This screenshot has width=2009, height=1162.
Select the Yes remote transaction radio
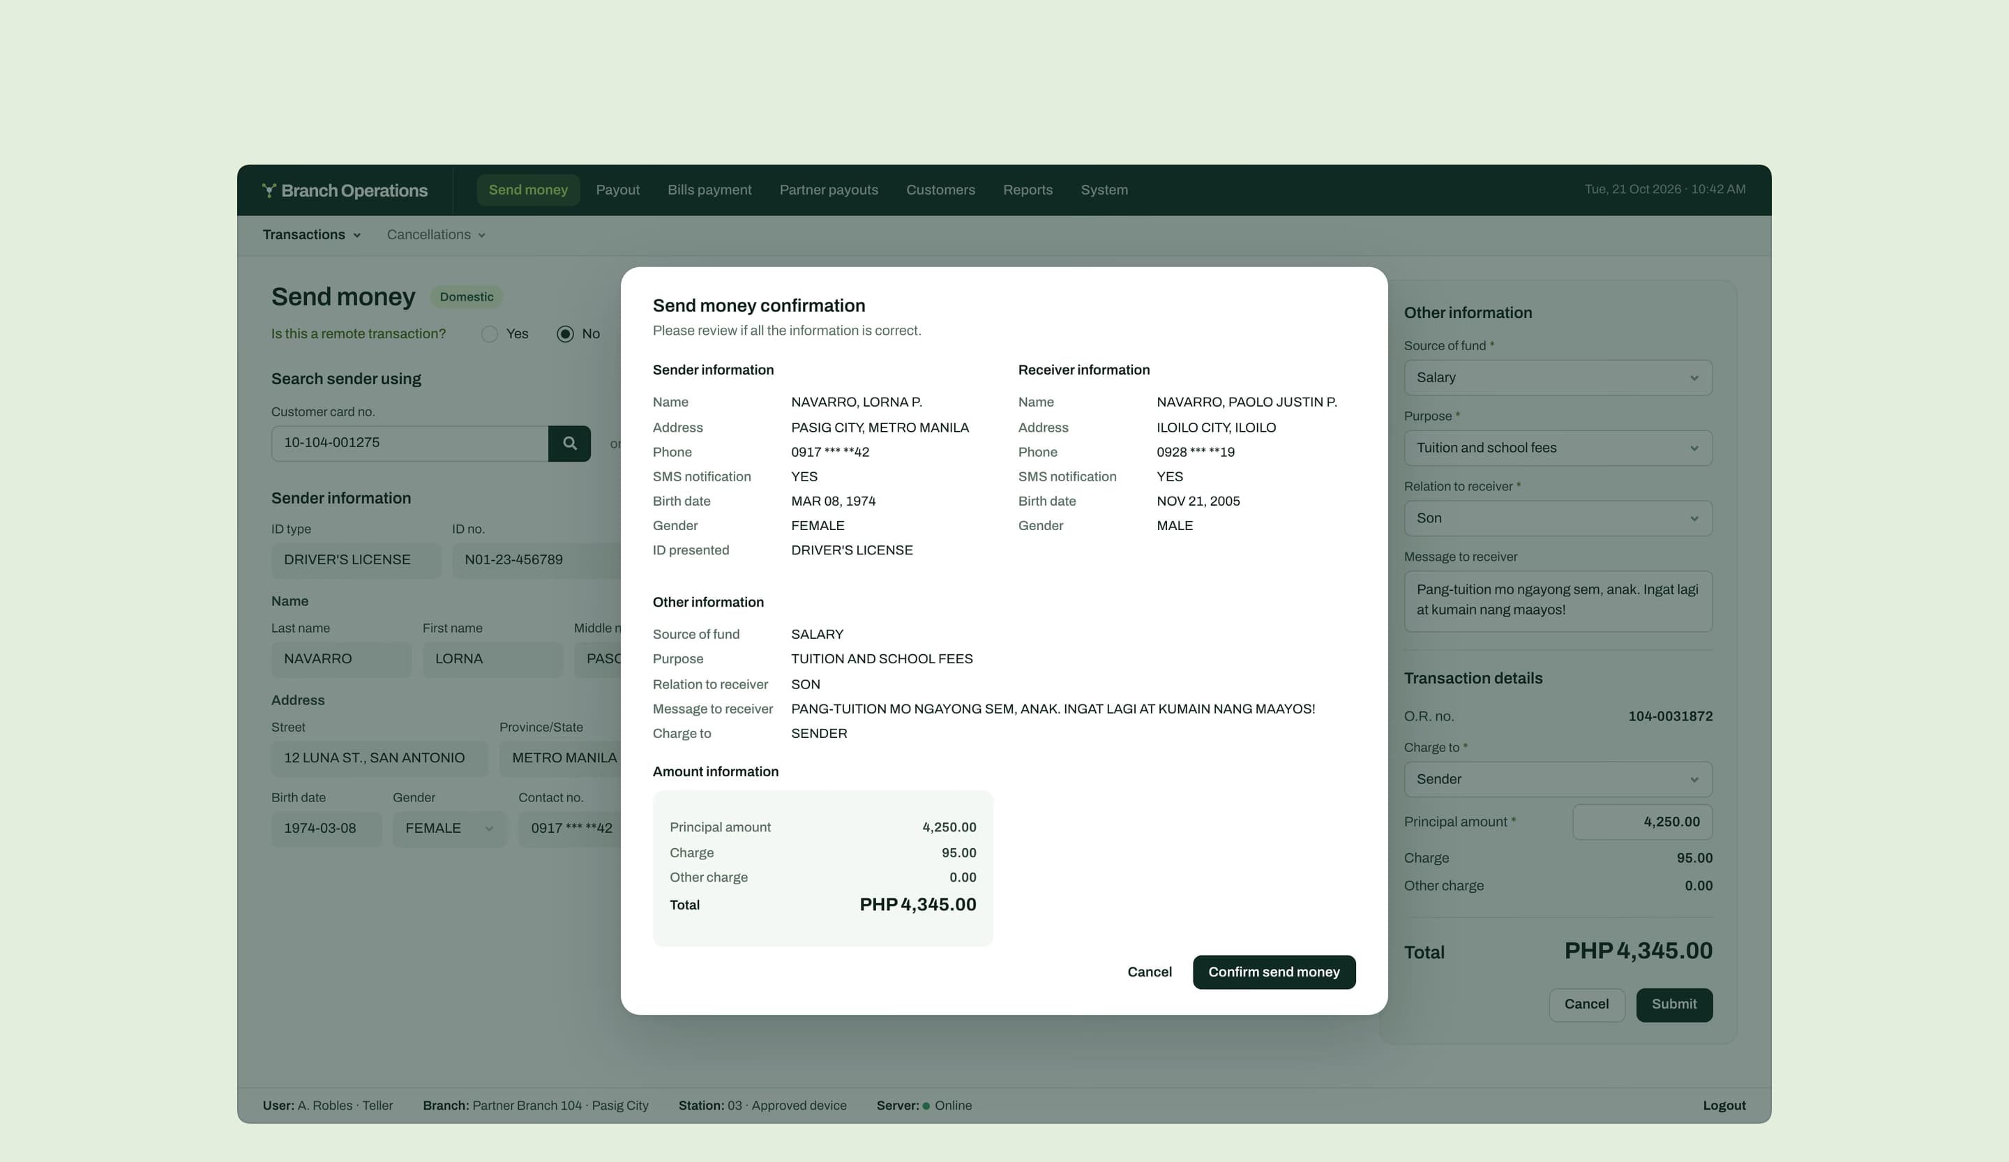click(x=490, y=334)
